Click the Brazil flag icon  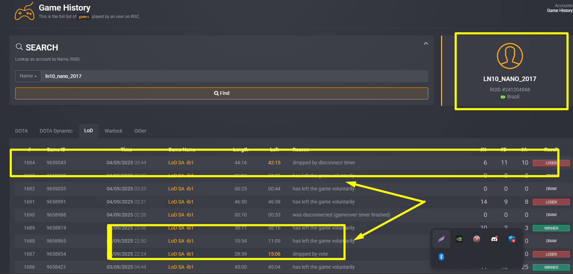coord(503,97)
